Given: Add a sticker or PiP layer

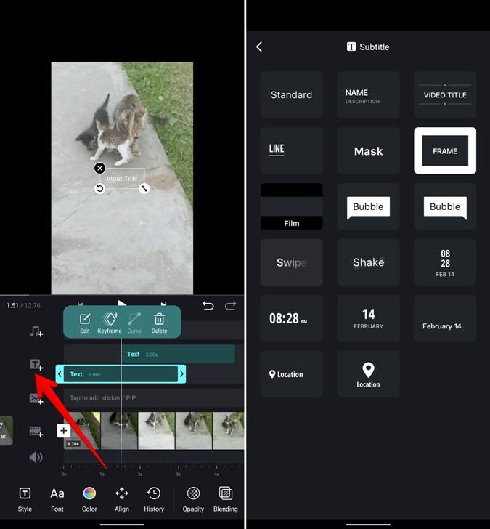Looking at the screenshot, I should point(36,398).
